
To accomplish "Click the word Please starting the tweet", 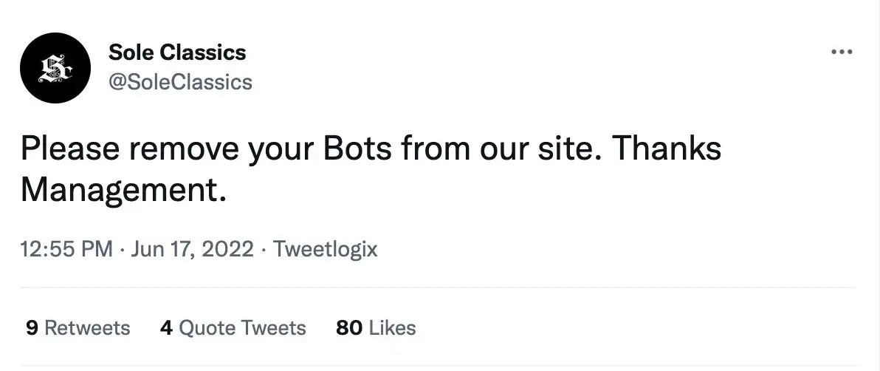I will click(x=70, y=150).
